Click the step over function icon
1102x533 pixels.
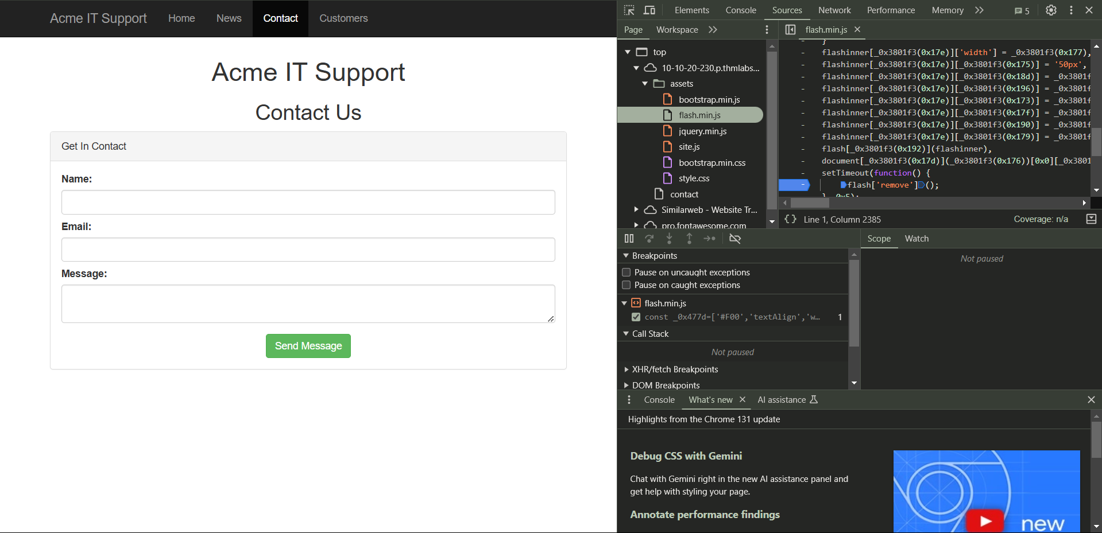[649, 239]
